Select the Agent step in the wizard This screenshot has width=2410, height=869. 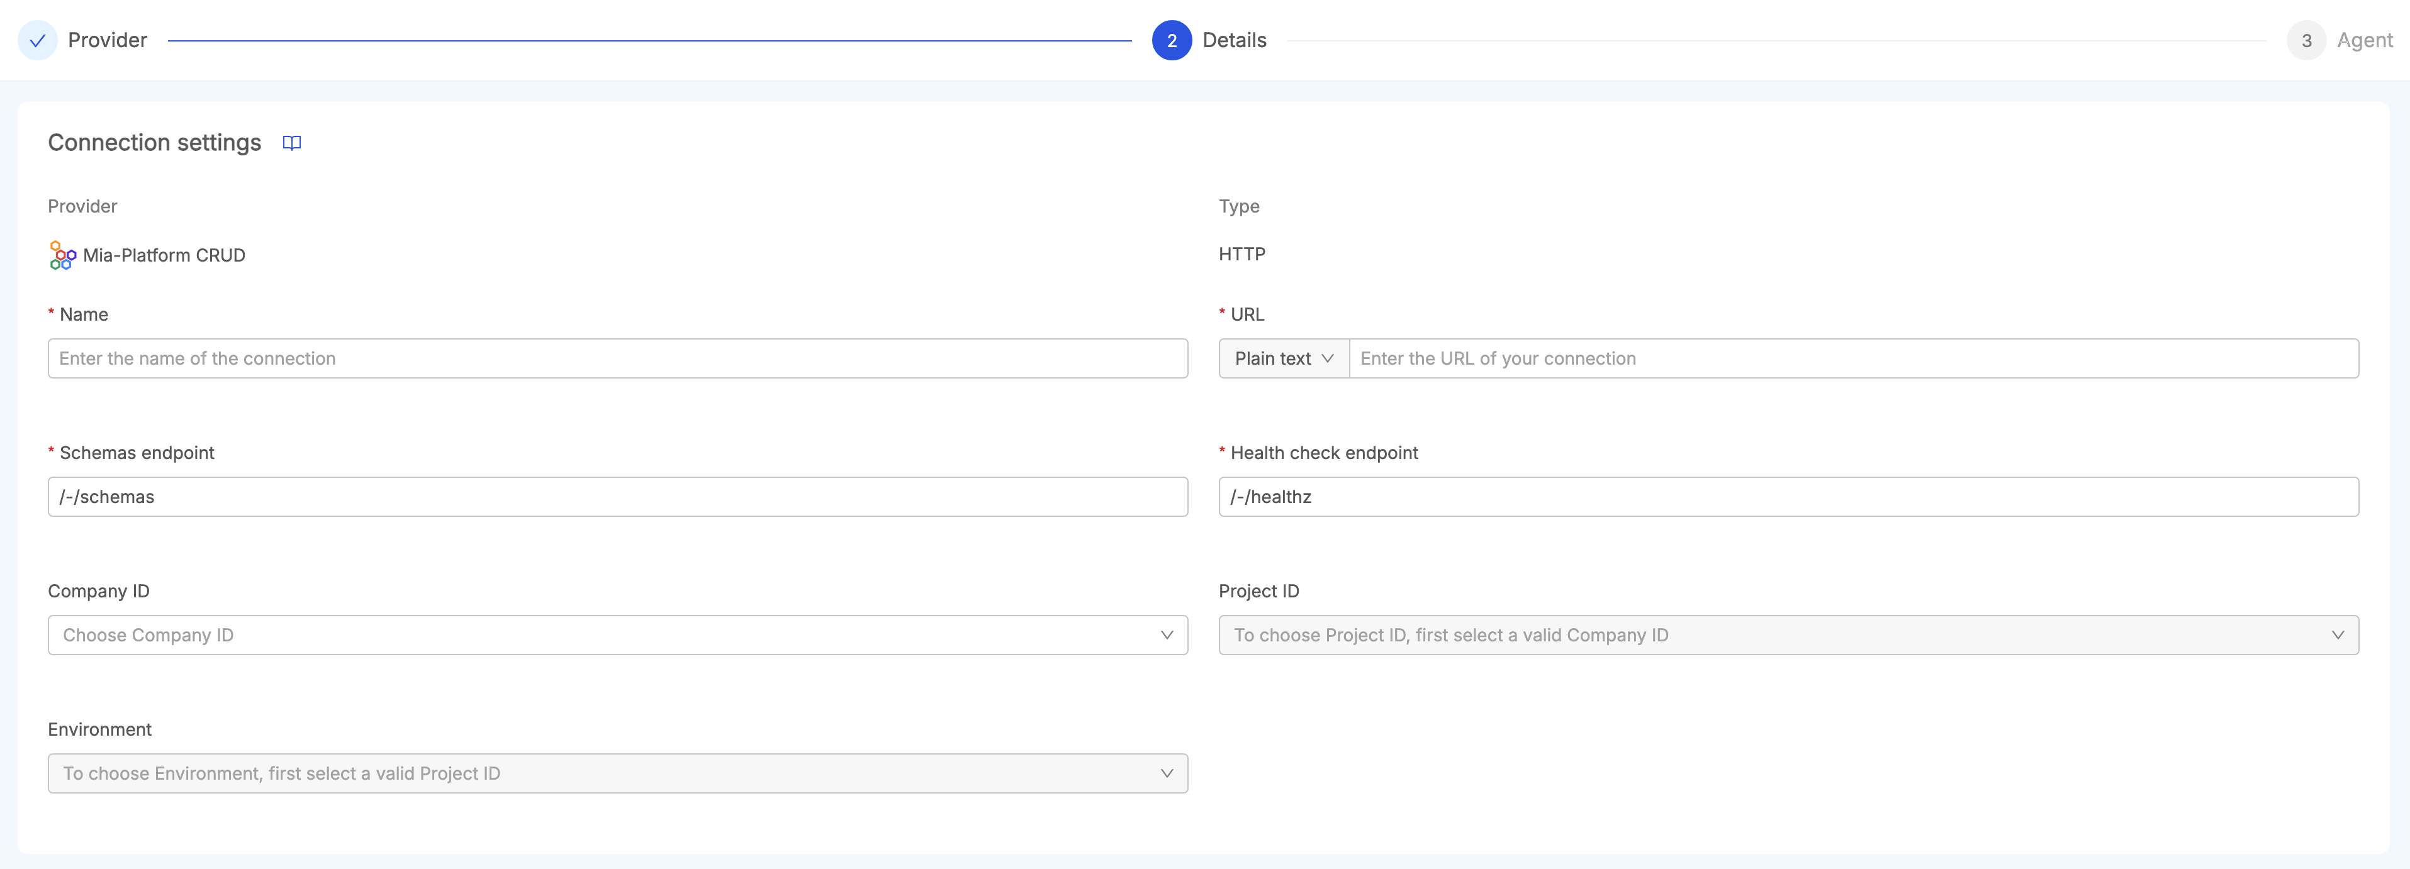tap(2365, 40)
